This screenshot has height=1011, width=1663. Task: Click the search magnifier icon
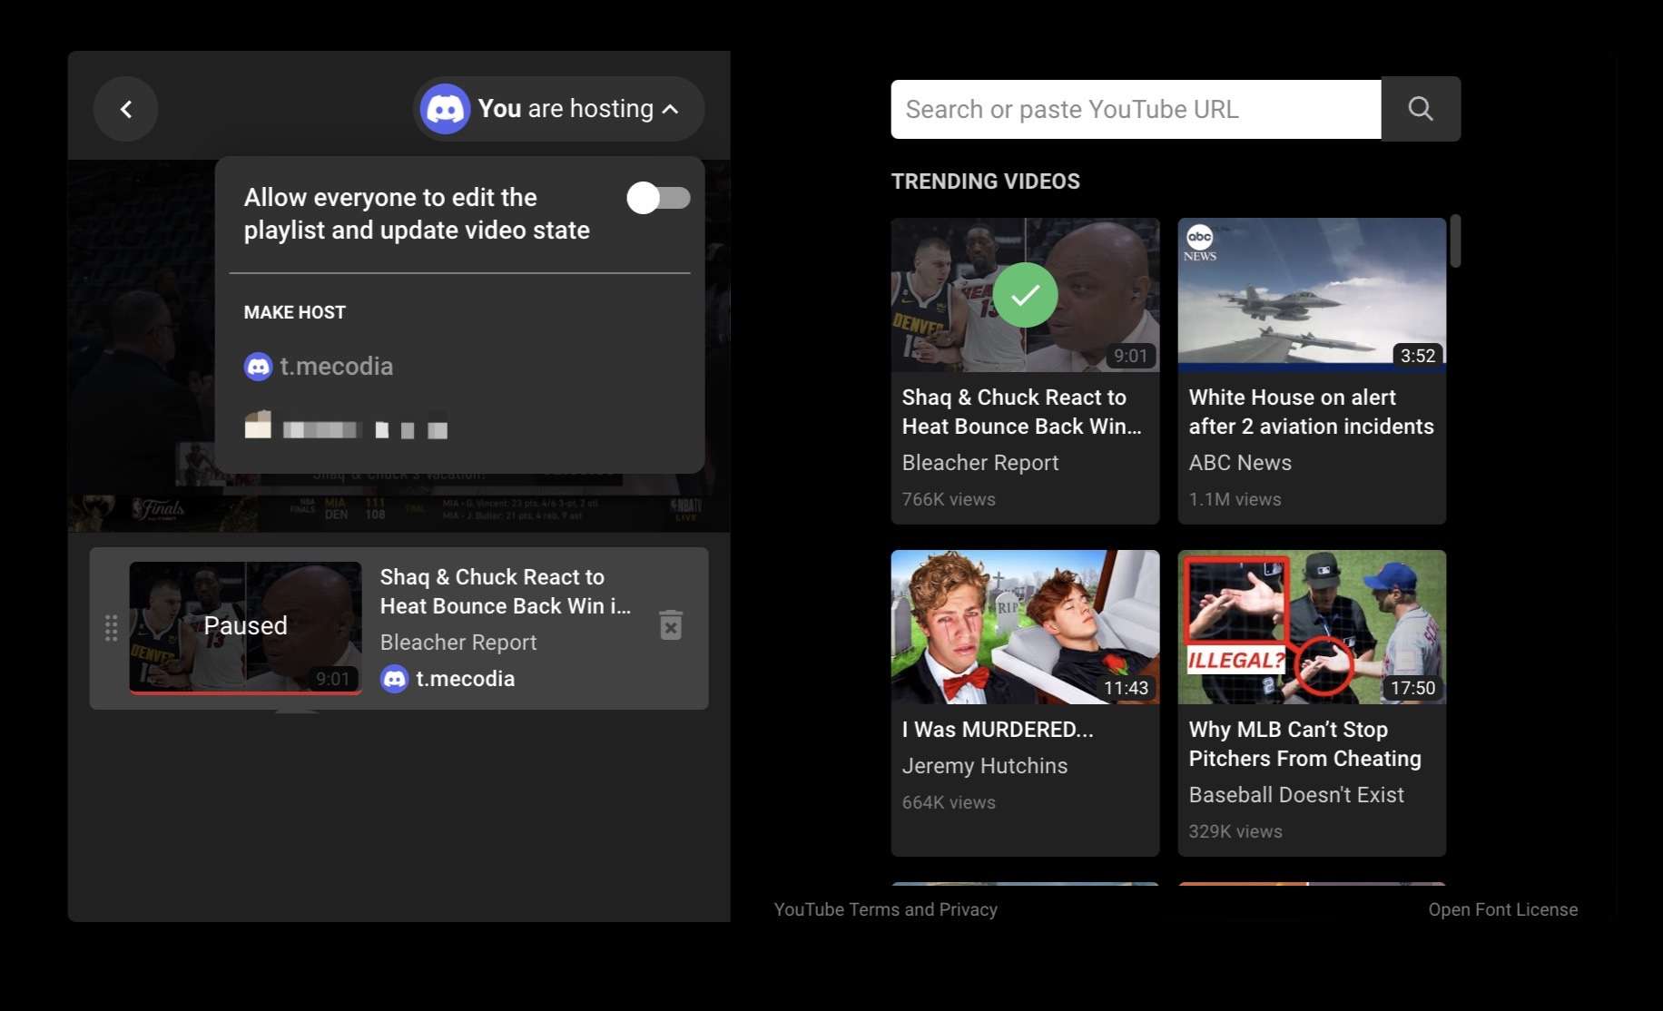(1420, 109)
